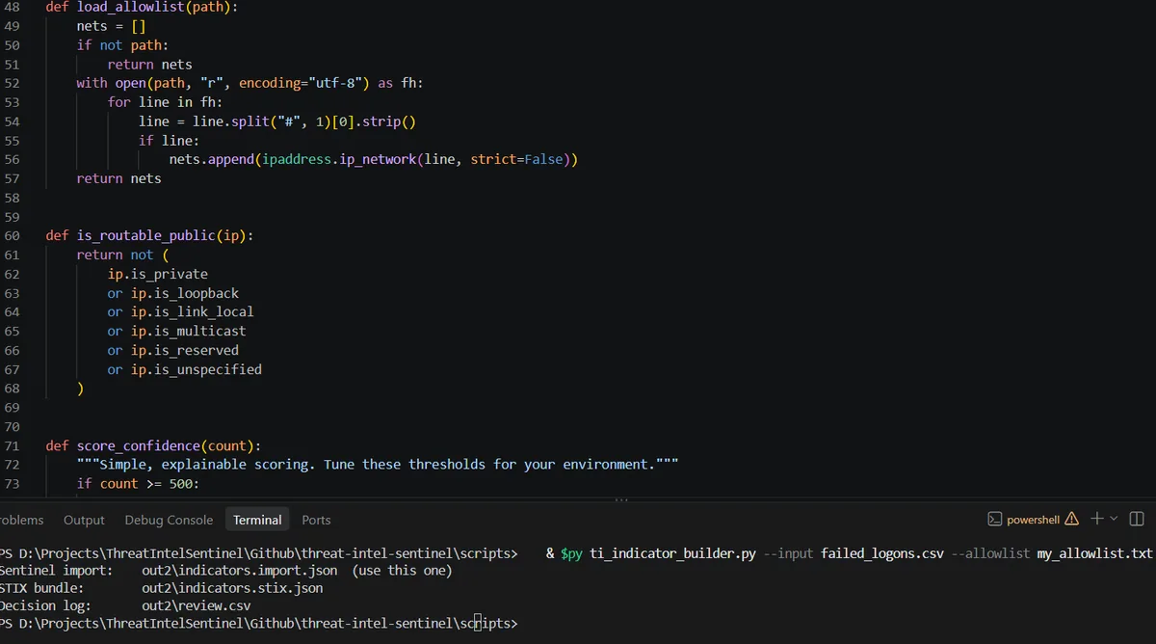Click "return not (" on line 61
This screenshot has width=1156, height=644.
122,255
